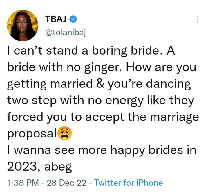Click the 1:38 PM timestamp
The image size is (208, 193).
pyautogui.click(x=22, y=183)
